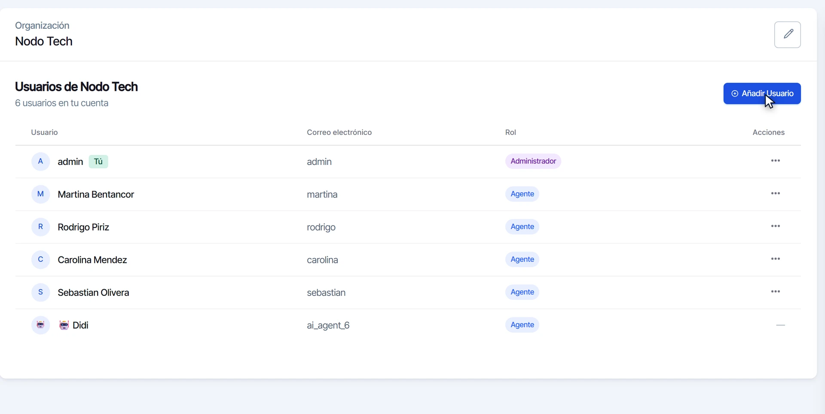Click Sebastian's avatar letter S
825x414 pixels.
(x=40, y=292)
